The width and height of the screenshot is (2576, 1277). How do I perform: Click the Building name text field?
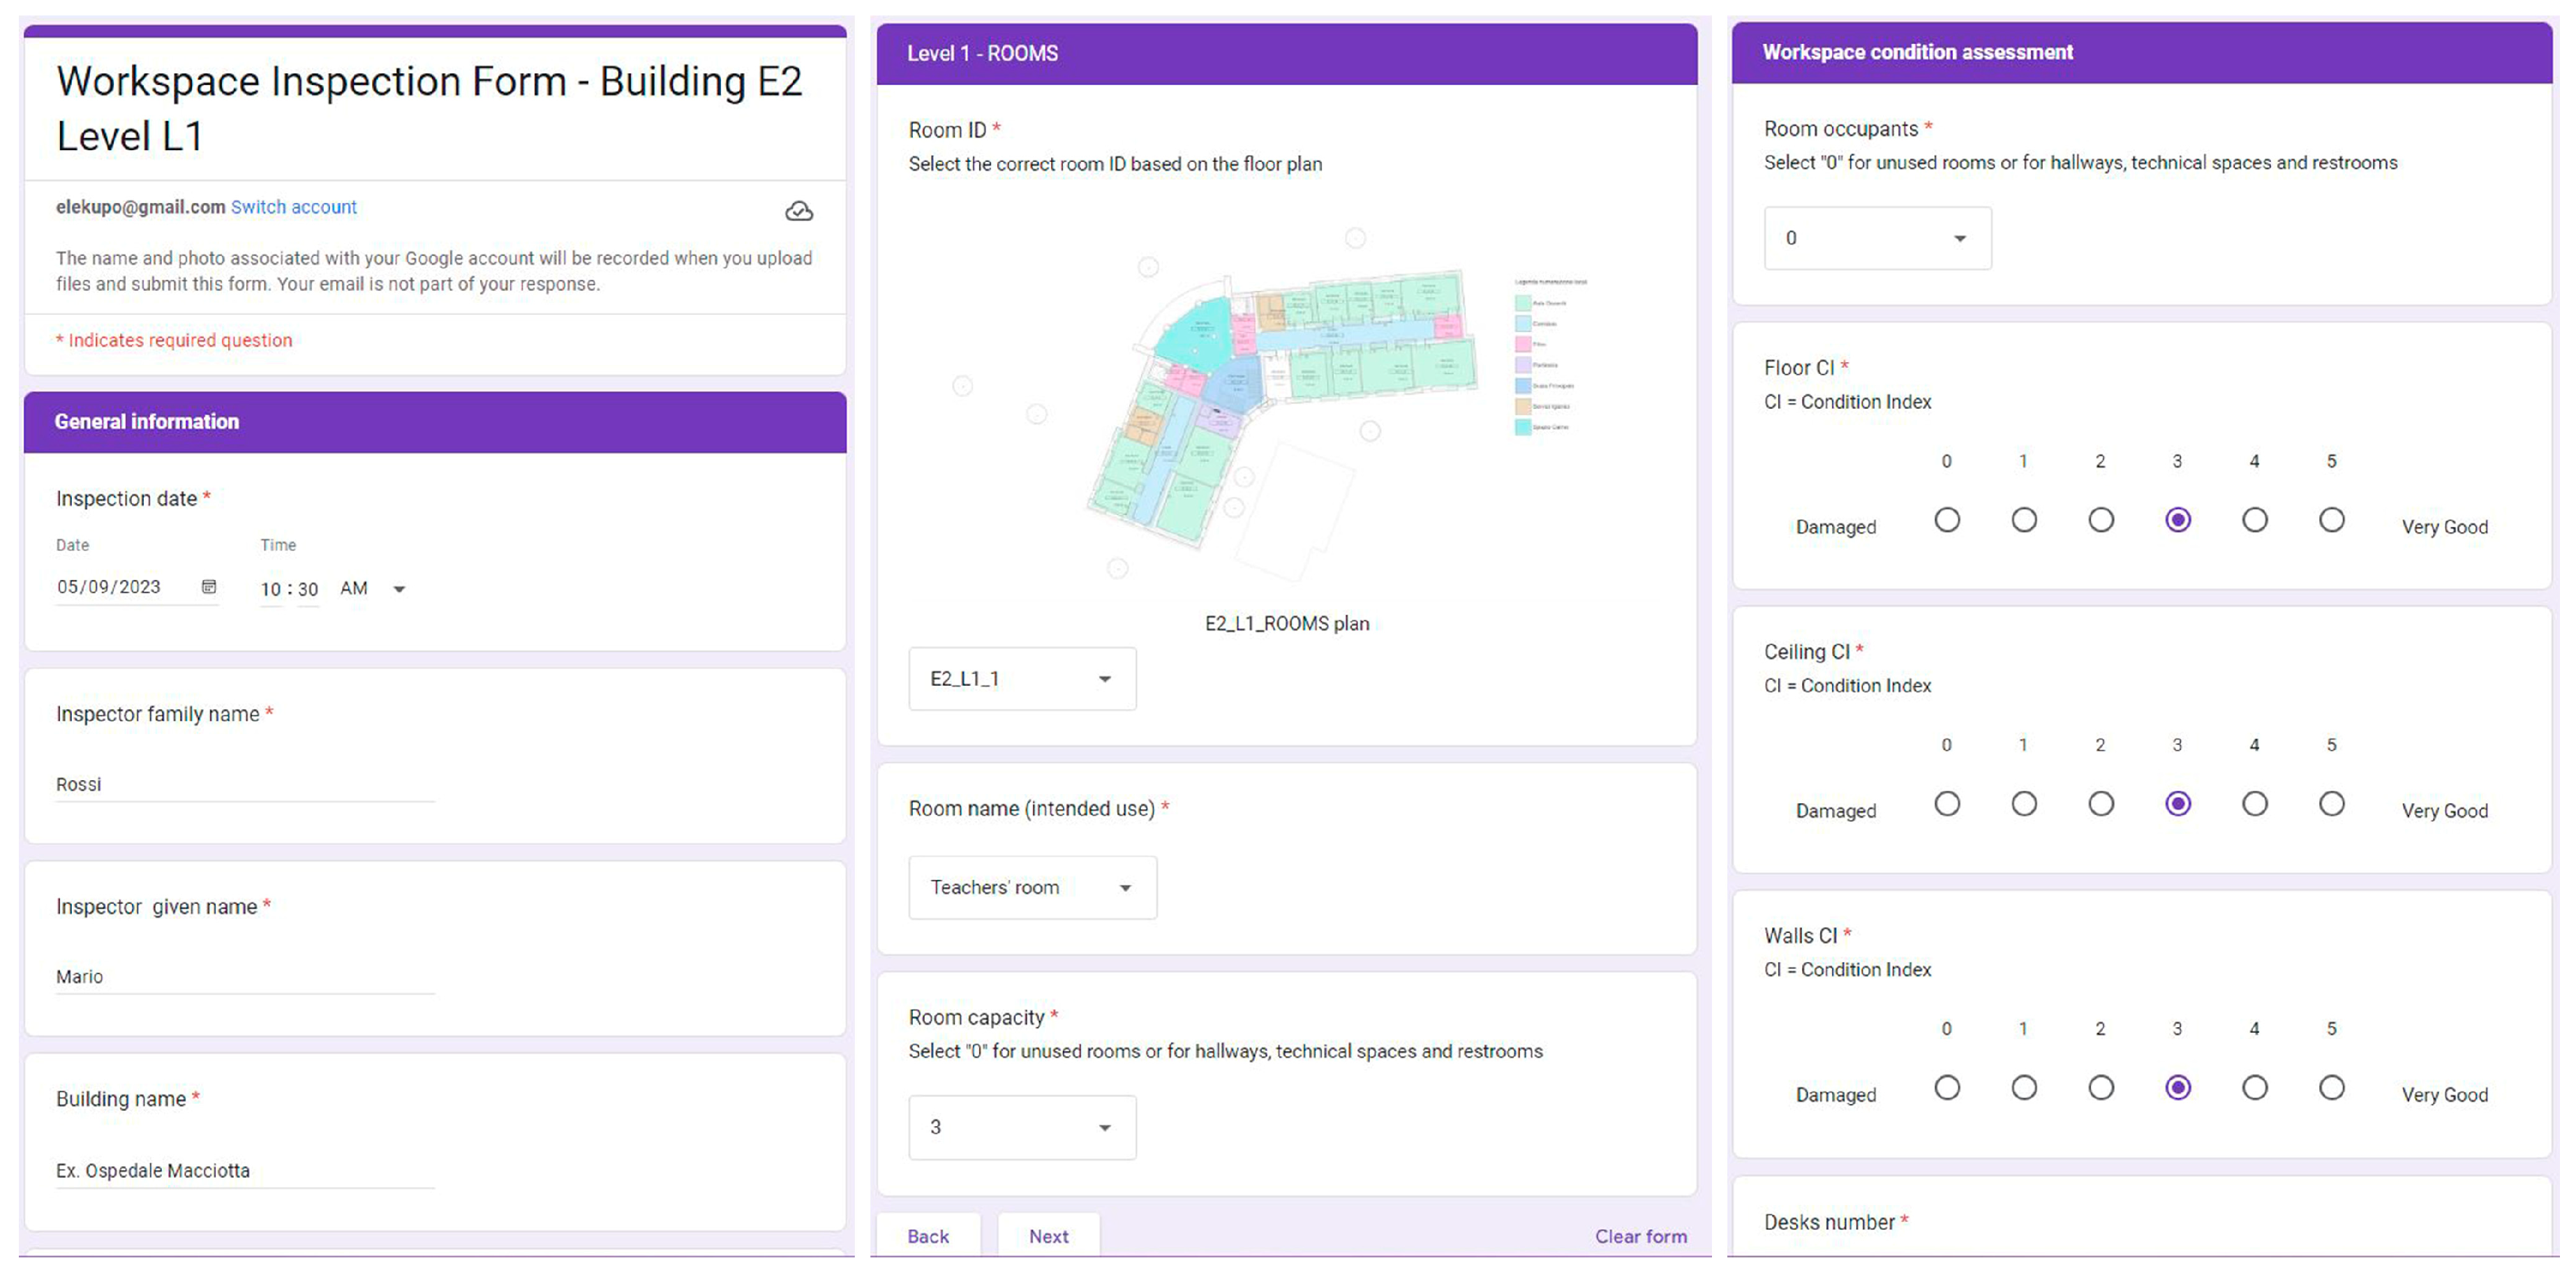[244, 1170]
